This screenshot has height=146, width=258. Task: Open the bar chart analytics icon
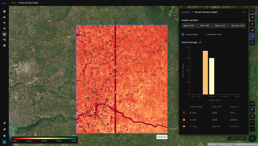[252, 30]
